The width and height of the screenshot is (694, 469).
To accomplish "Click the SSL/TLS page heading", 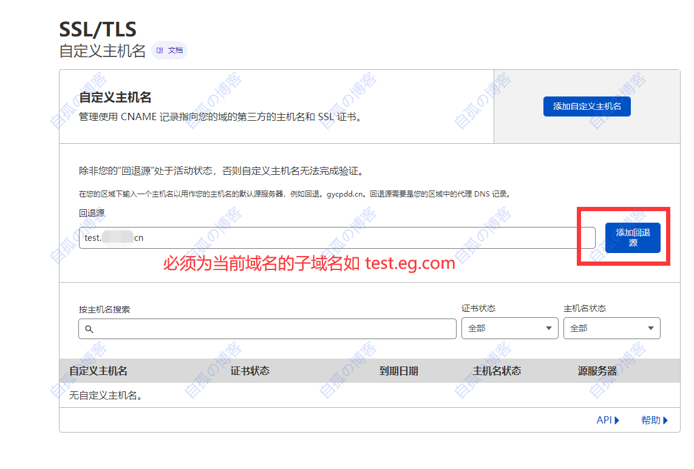I will click(x=98, y=29).
